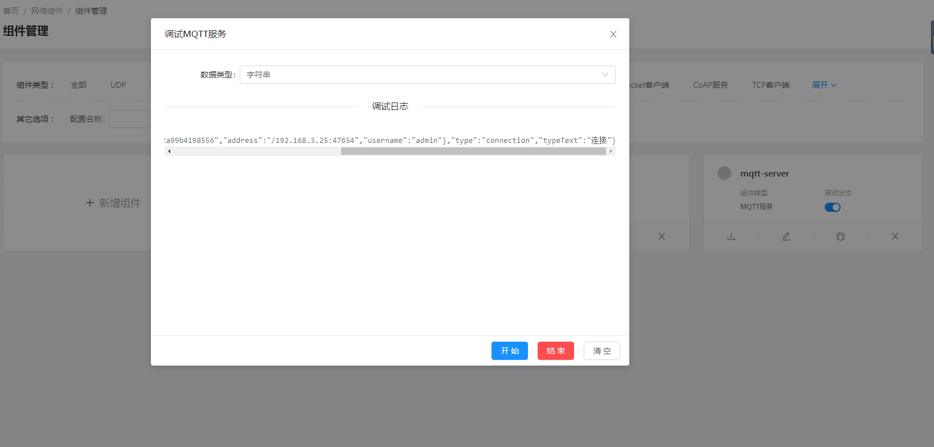Open the 数据类型 dropdown
The image size is (934, 447).
(427, 75)
